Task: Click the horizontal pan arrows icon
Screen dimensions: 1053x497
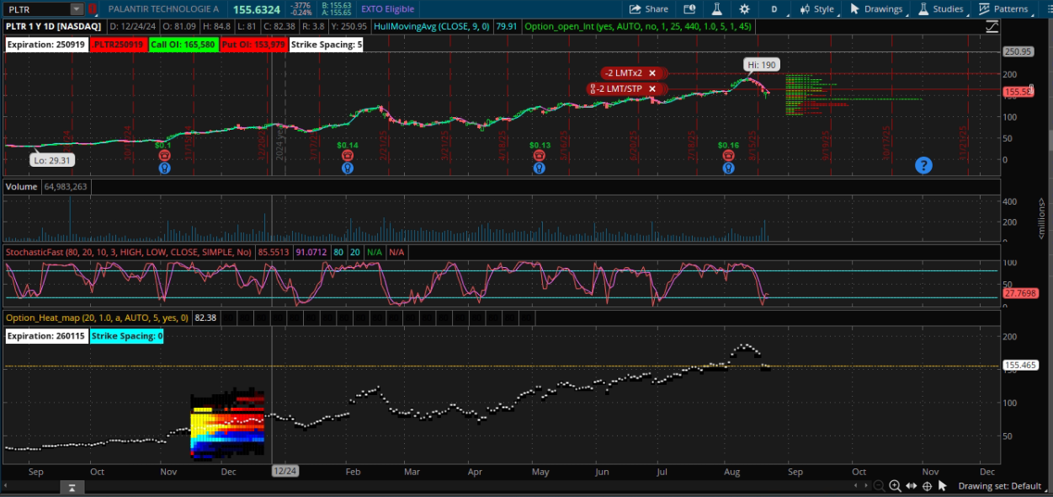Action: [x=911, y=486]
